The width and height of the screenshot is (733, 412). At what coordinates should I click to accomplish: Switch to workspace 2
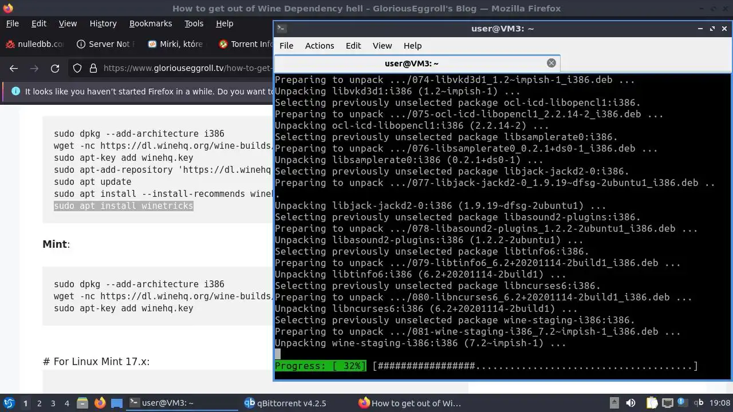coord(39,403)
